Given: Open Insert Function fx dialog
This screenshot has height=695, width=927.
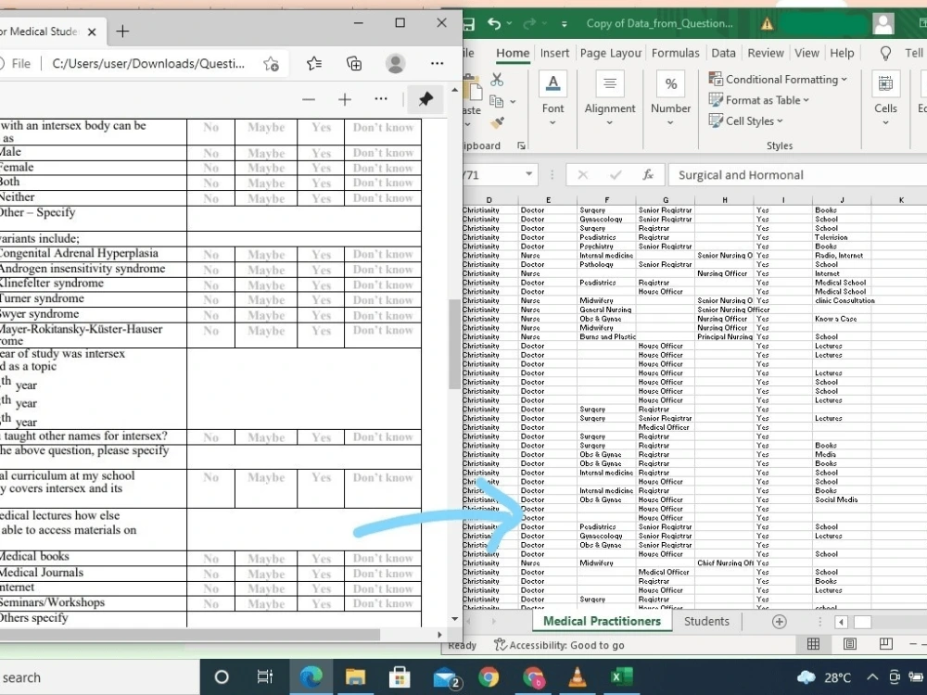Looking at the screenshot, I should click(x=648, y=175).
